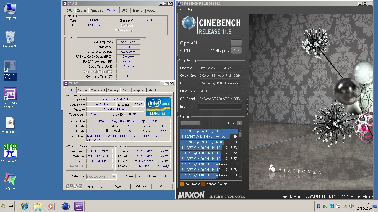Click Safely Remove Hardware tray icon
This screenshot has width=378, height=212.
click(325, 206)
